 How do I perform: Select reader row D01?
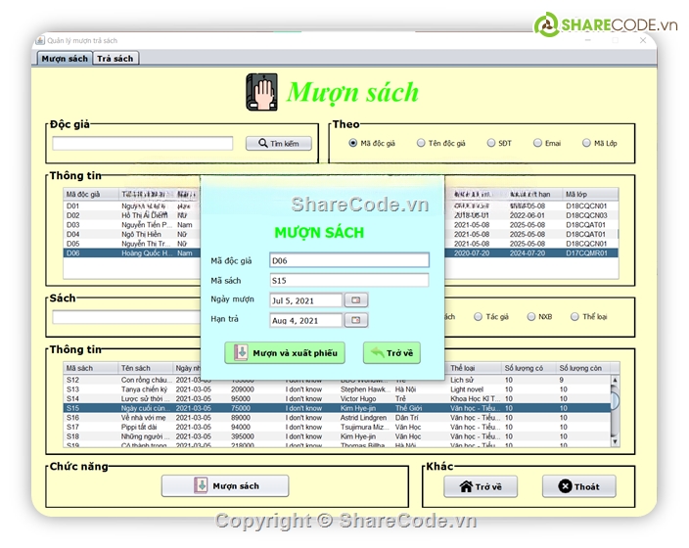[132, 205]
